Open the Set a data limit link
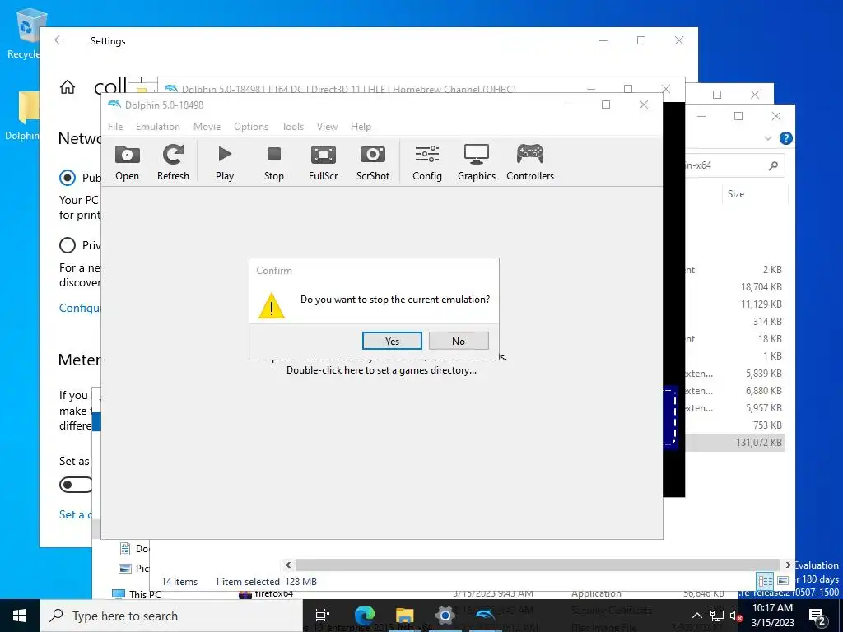Screen dimensions: 843x632 tap(75, 514)
